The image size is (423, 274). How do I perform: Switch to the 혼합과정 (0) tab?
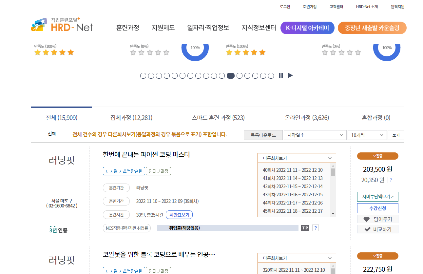pyautogui.click(x=376, y=118)
